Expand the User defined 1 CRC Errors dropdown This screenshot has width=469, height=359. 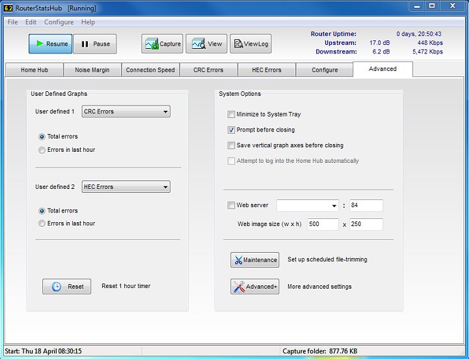click(x=126, y=111)
